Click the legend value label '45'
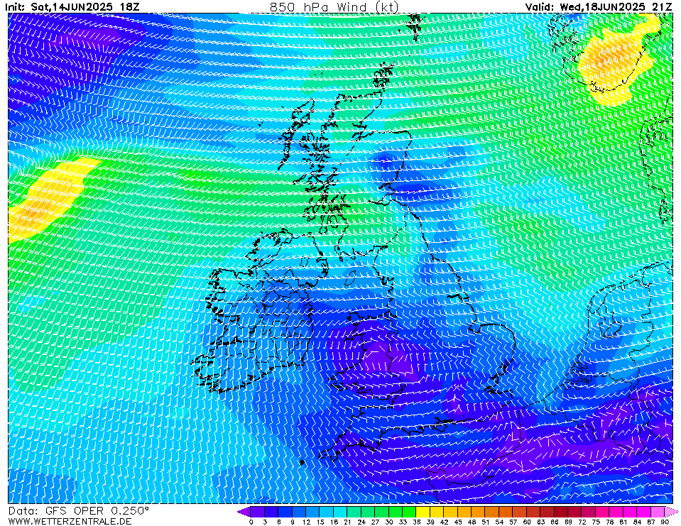This screenshot has height=526, width=681. tap(458, 522)
